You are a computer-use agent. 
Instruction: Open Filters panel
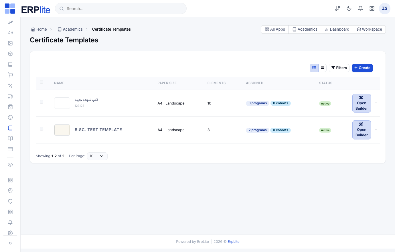click(339, 68)
